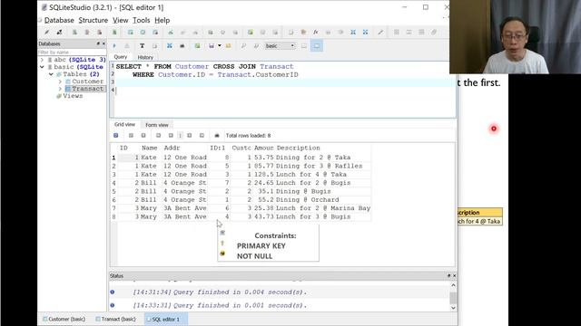Viewport: 581px width, 326px height.
Task: Expand the abc database node
Action: tap(42, 60)
